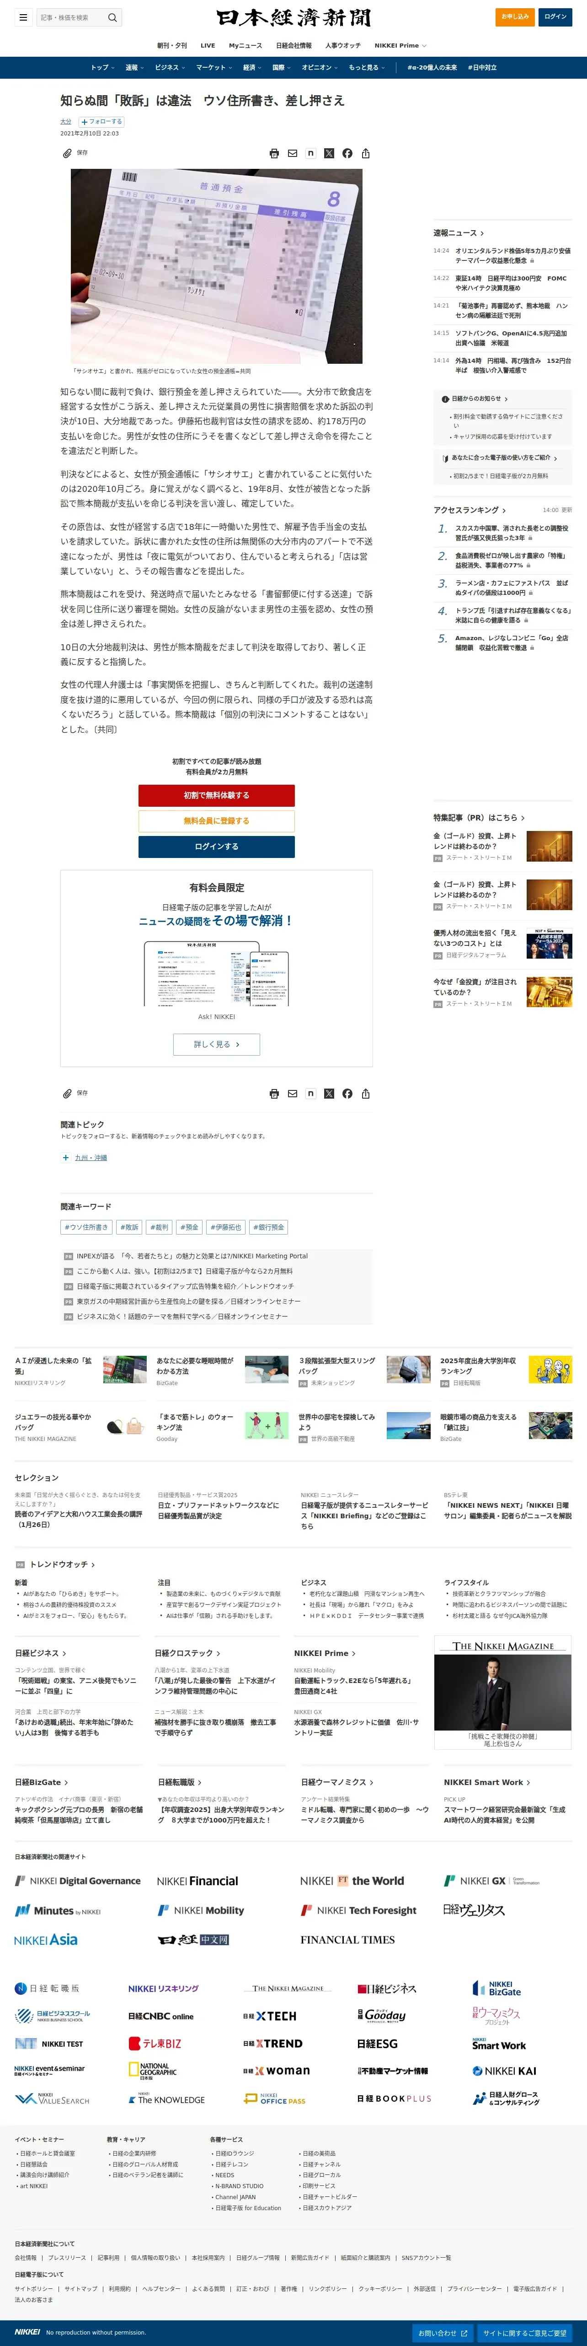The image size is (587, 2346).
Task: Expand the ビジネス navigation dropdown
Action: tap(169, 67)
